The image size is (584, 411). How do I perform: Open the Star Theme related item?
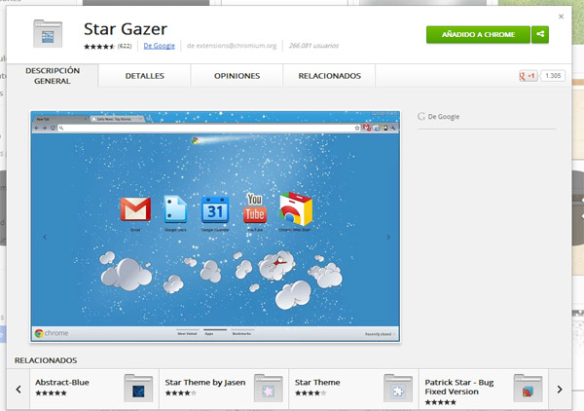click(354, 389)
